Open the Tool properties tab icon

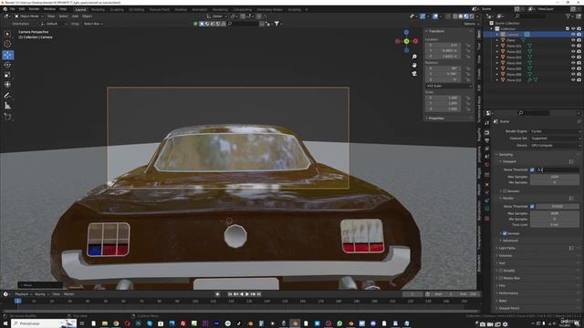pos(486,122)
